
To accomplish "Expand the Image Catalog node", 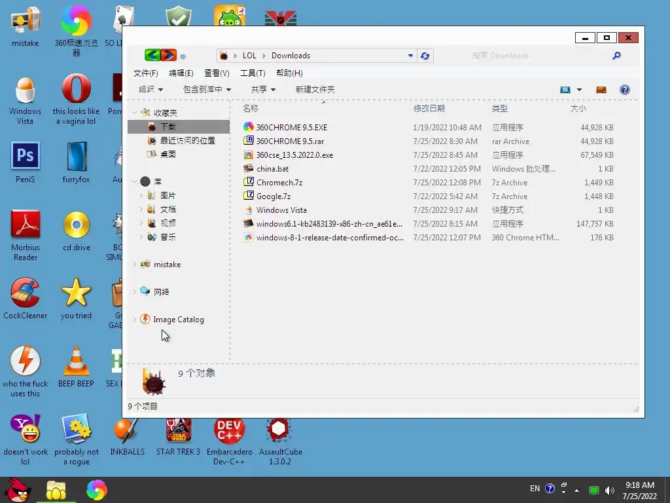I will [x=134, y=320].
